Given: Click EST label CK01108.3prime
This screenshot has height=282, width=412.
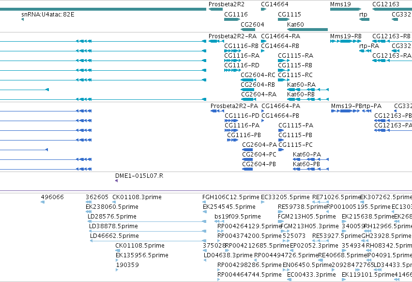Looking at the screenshot, I should pos(137,197).
